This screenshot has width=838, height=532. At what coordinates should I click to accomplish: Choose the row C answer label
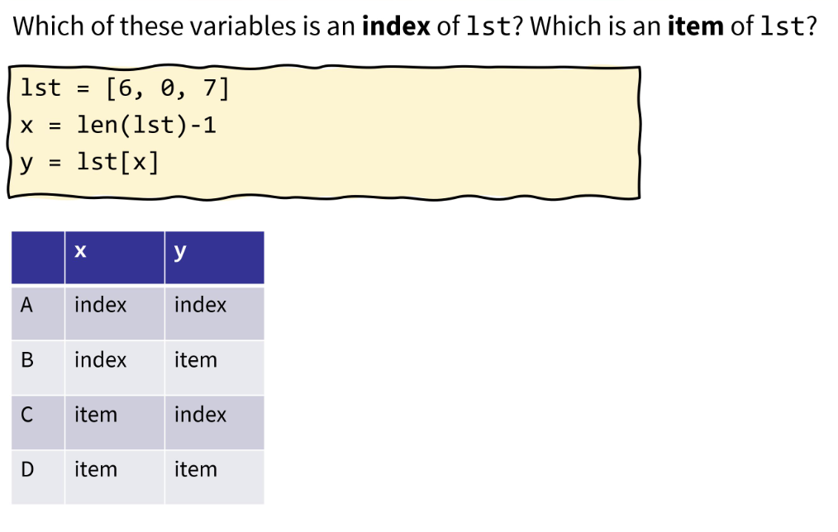pyautogui.click(x=27, y=415)
